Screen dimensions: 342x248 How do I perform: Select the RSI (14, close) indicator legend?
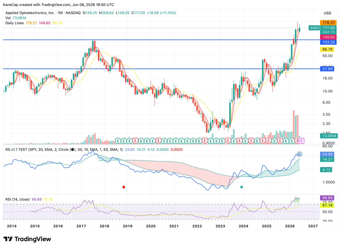(17, 199)
